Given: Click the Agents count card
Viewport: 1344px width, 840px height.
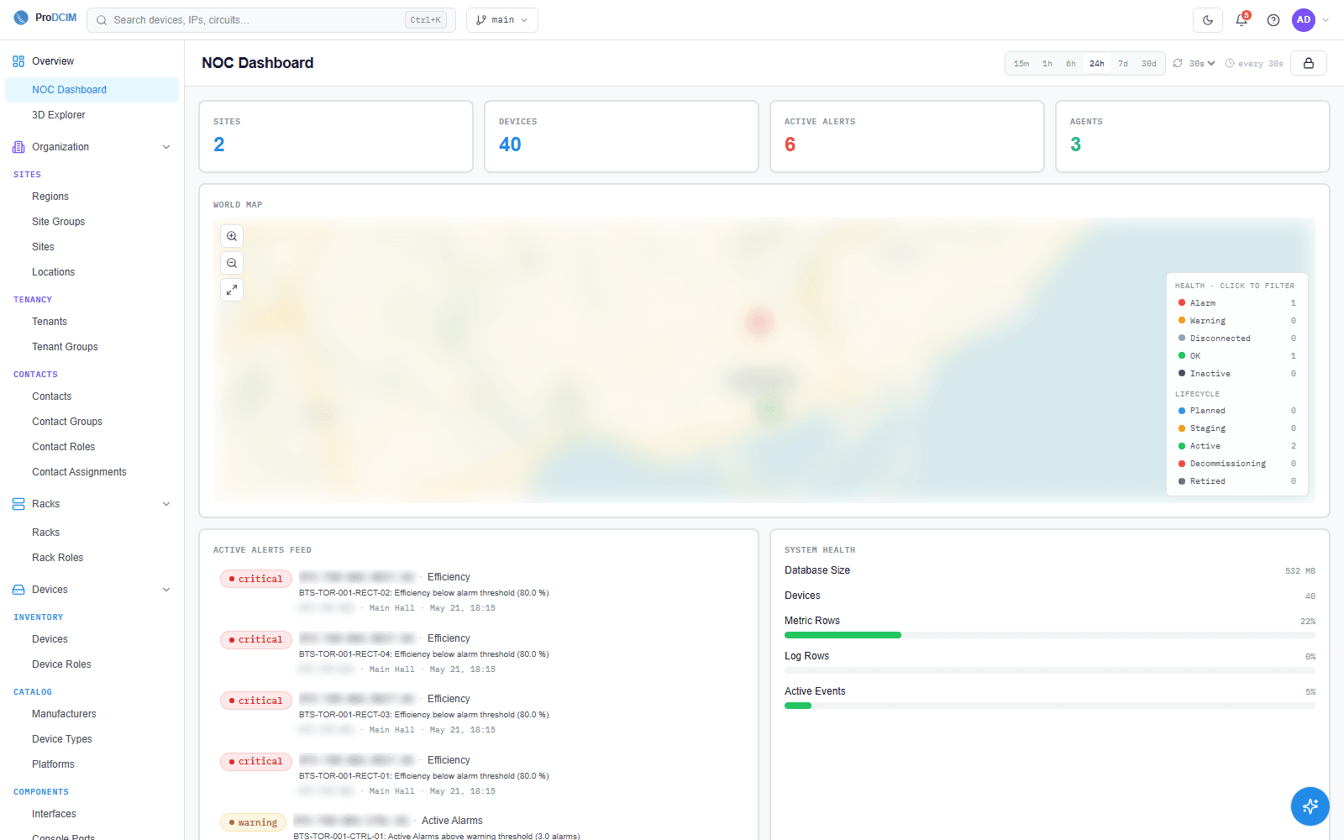Looking at the screenshot, I should click(1193, 137).
